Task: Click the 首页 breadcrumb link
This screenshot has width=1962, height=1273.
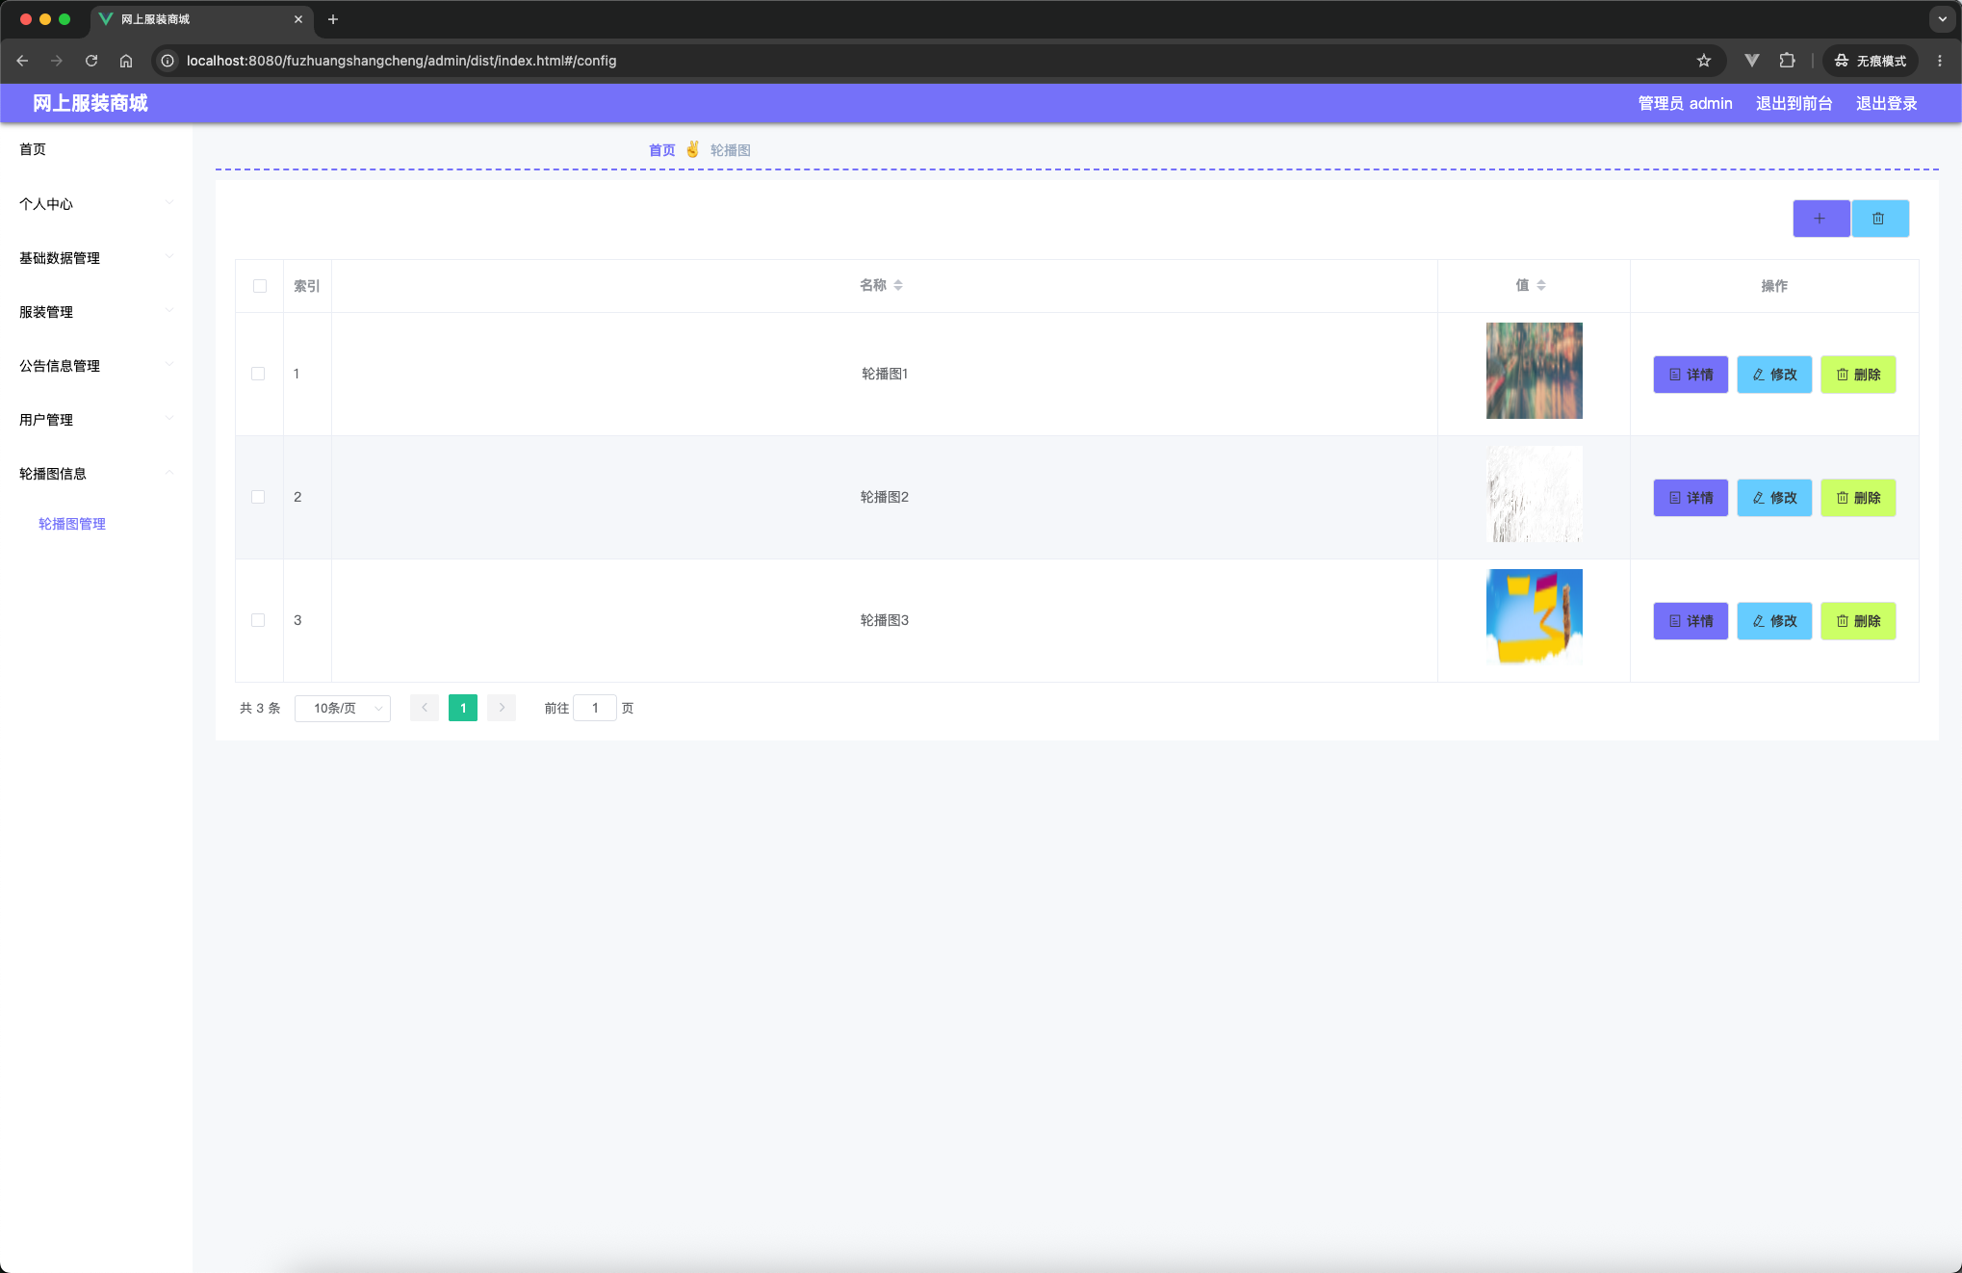Action: point(662,150)
